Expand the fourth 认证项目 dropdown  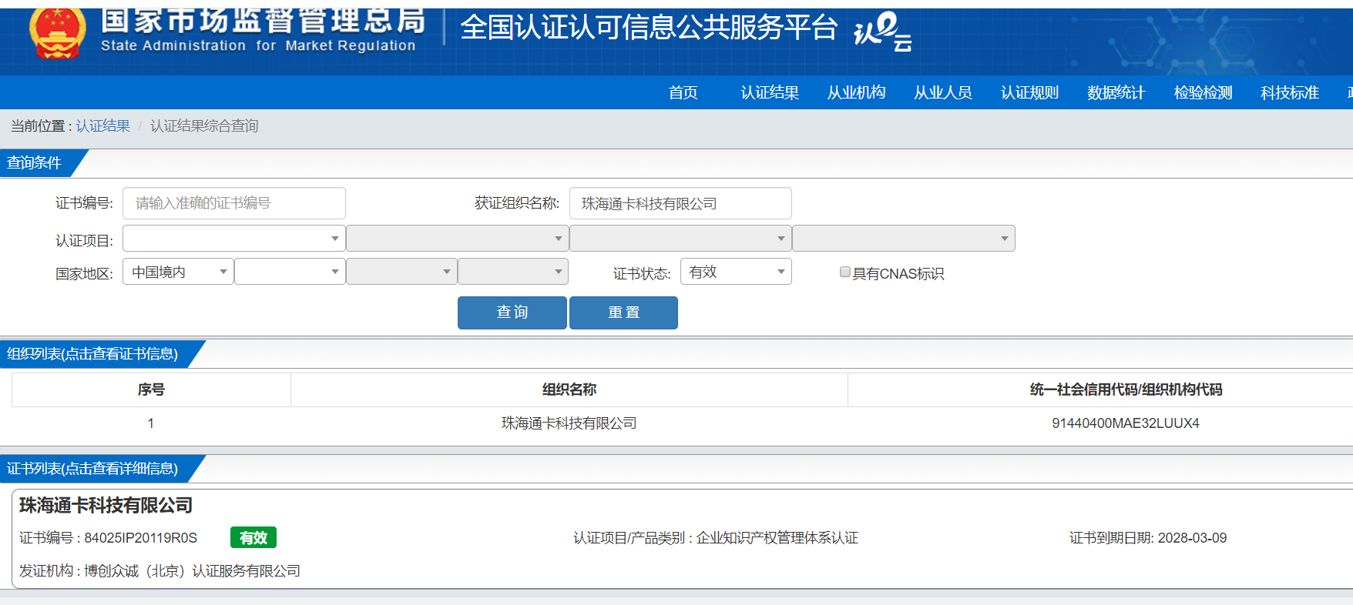click(904, 239)
